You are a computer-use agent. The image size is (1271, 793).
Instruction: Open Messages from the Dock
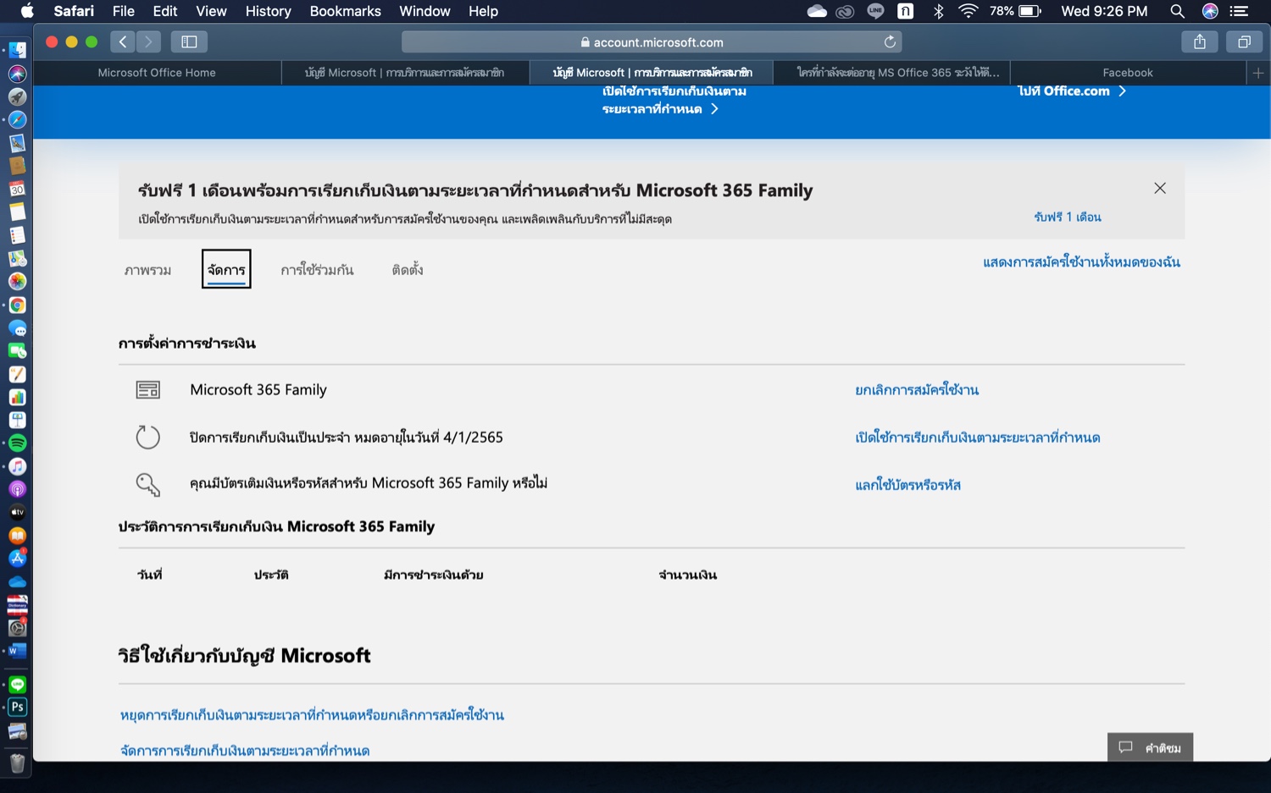[x=17, y=328]
